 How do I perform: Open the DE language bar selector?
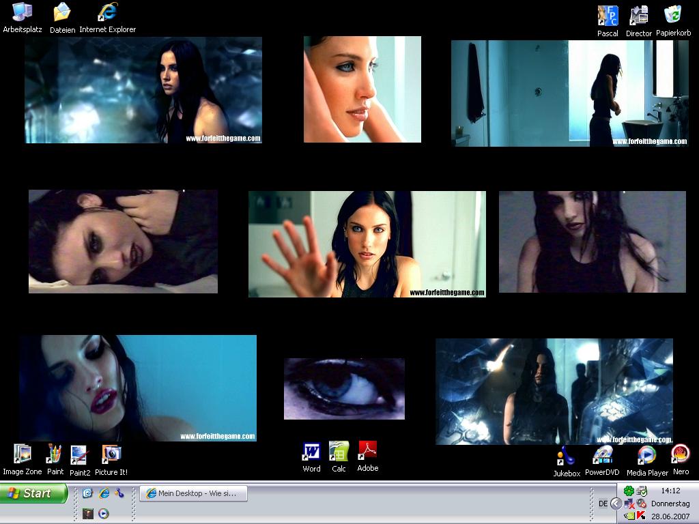click(x=603, y=504)
